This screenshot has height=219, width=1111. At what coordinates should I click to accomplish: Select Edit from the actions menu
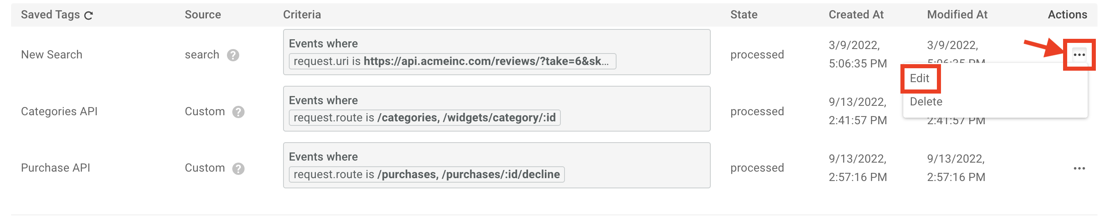(x=919, y=78)
